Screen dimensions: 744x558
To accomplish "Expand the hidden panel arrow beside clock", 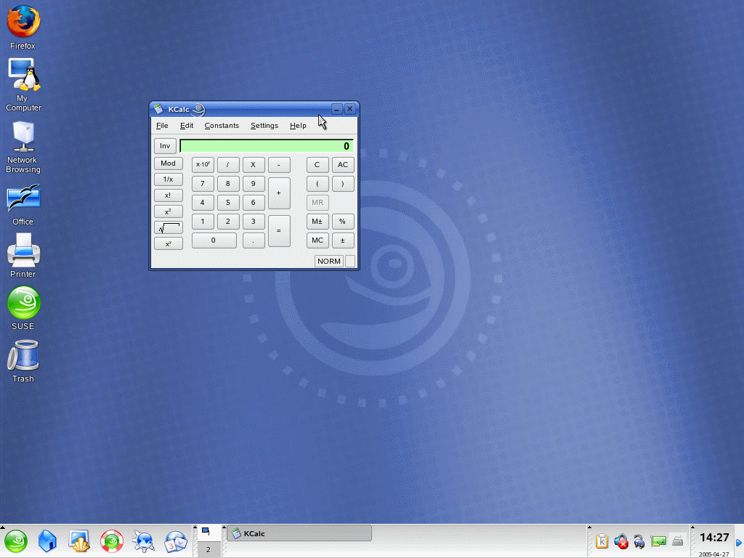I will 739,541.
